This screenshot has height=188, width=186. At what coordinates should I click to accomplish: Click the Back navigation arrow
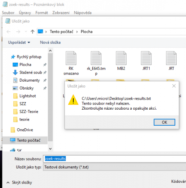click(x=9, y=32)
